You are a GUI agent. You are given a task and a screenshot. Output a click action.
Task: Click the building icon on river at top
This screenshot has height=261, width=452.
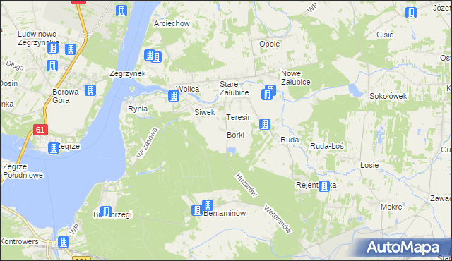[121, 11]
